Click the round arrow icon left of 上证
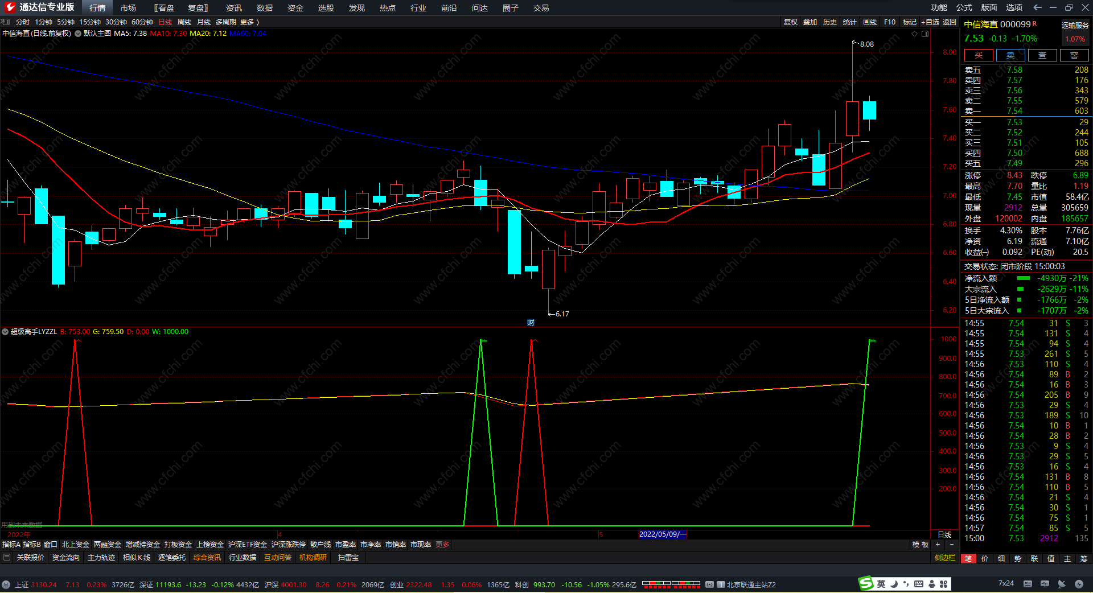Viewport: 1093px width, 593px height. pos(6,584)
